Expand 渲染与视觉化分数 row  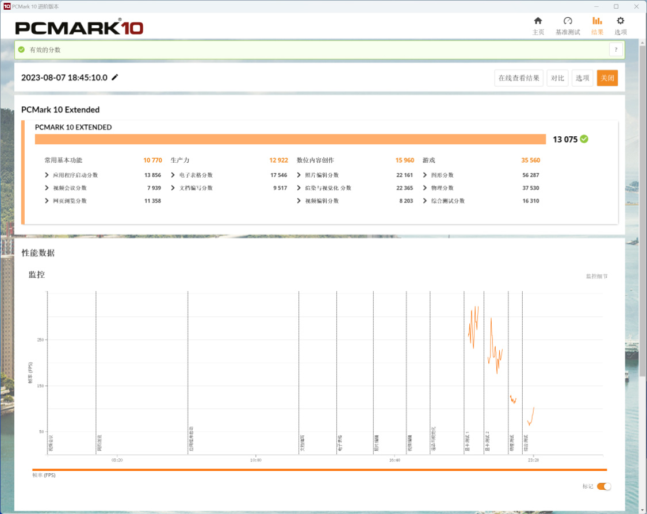[x=298, y=187]
